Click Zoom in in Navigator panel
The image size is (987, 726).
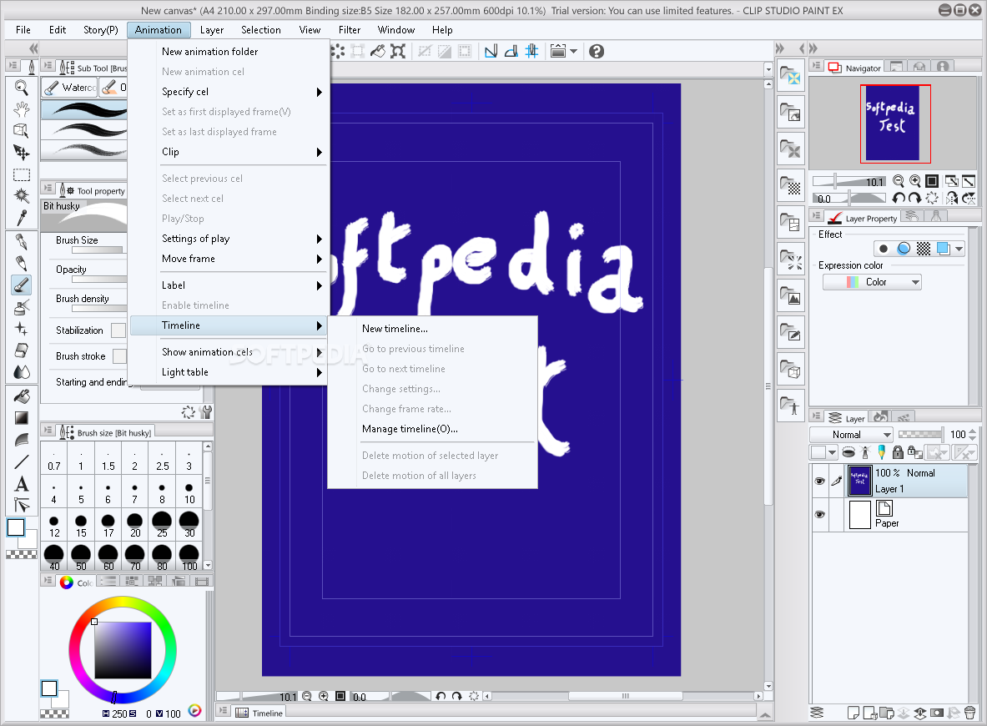click(914, 181)
